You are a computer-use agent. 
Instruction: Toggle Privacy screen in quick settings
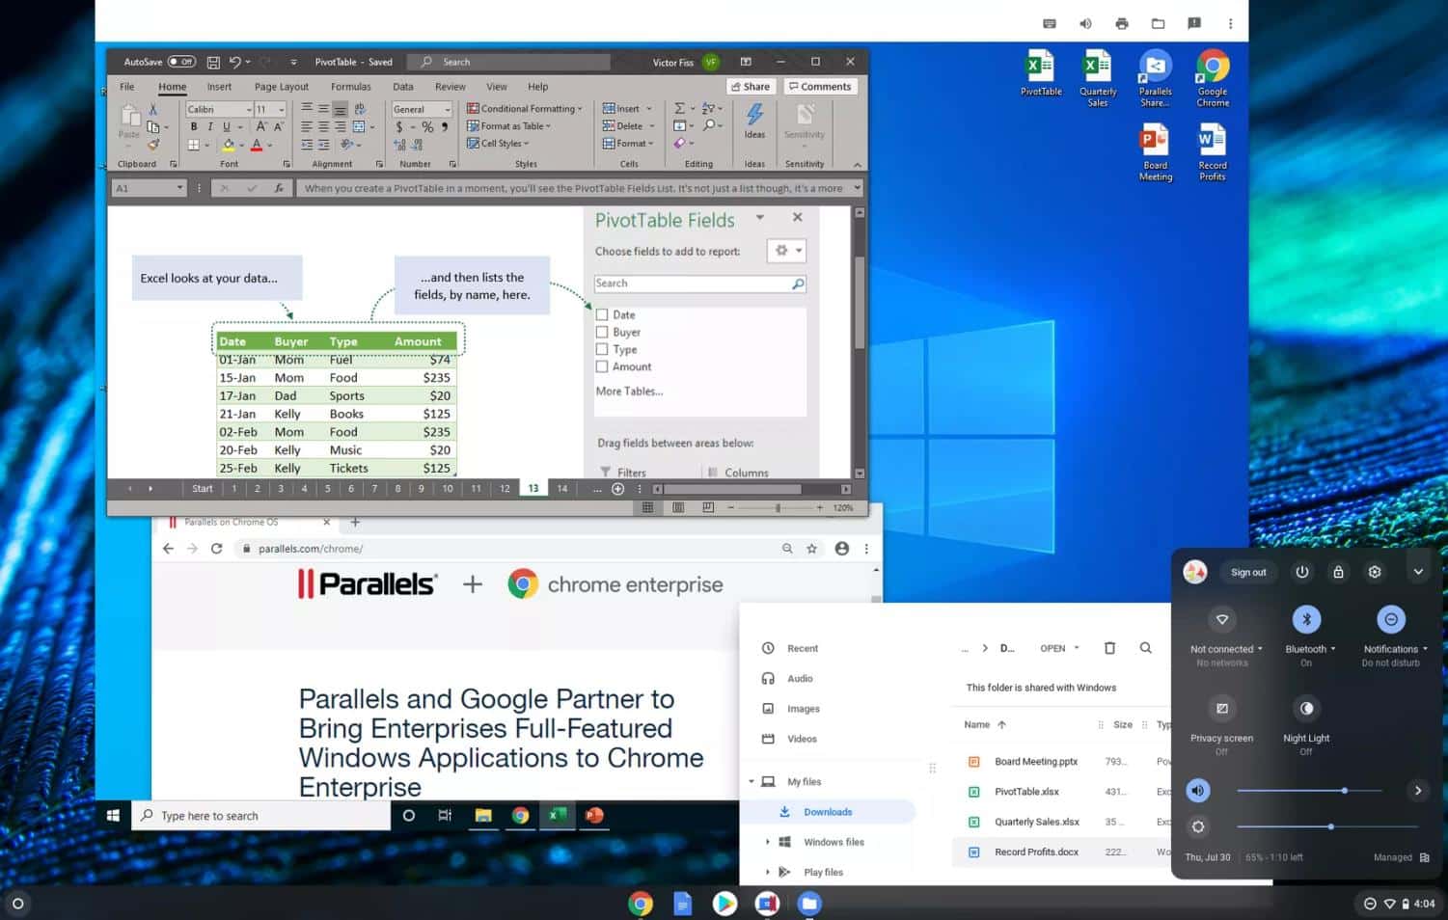pyautogui.click(x=1222, y=708)
